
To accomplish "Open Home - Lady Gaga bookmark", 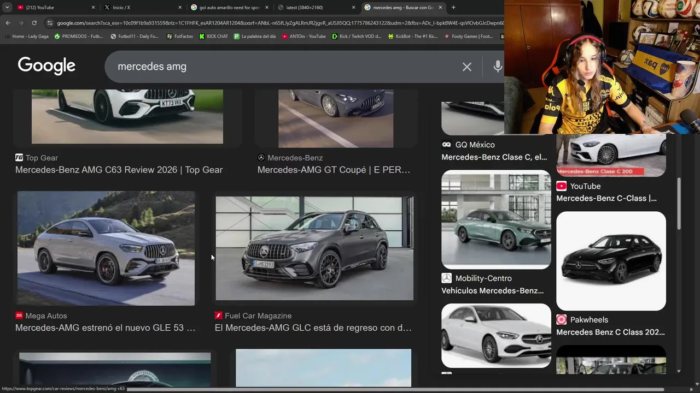I will [x=26, y=37].
